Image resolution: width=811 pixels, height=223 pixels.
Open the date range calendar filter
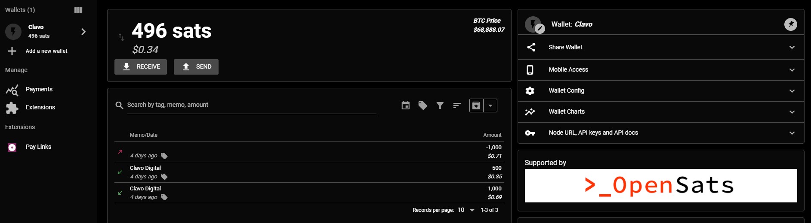(x=405, y=105)
